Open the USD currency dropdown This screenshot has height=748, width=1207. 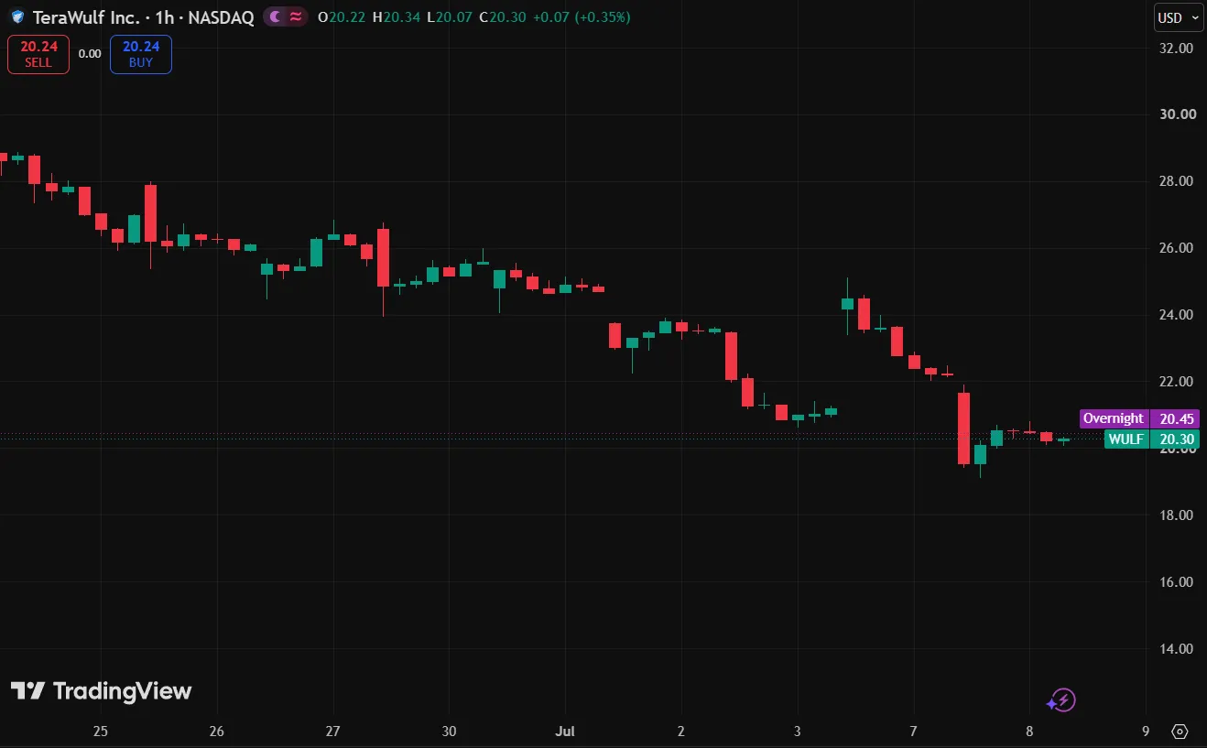point(1176,17)
